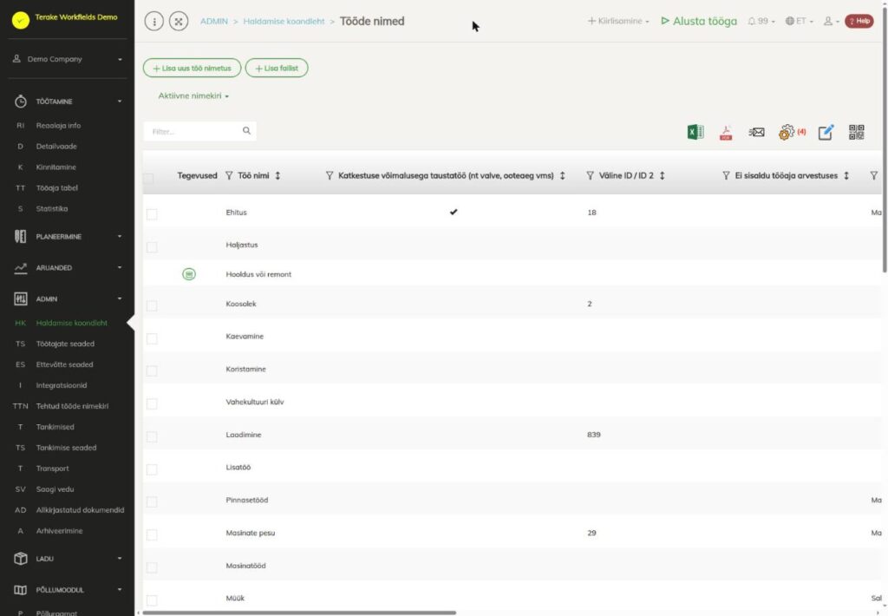This screenshot has width=888, height=616.
Task: Go to Ettevõtte seaded in sidebar
Action: click(x=64, y=364)
